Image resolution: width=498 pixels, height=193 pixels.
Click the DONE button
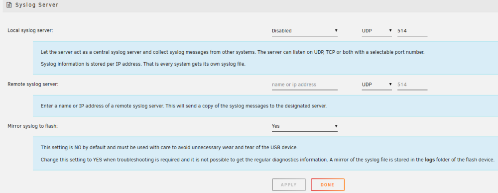328,185
